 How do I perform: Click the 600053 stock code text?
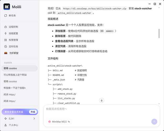tap(110, 31)
